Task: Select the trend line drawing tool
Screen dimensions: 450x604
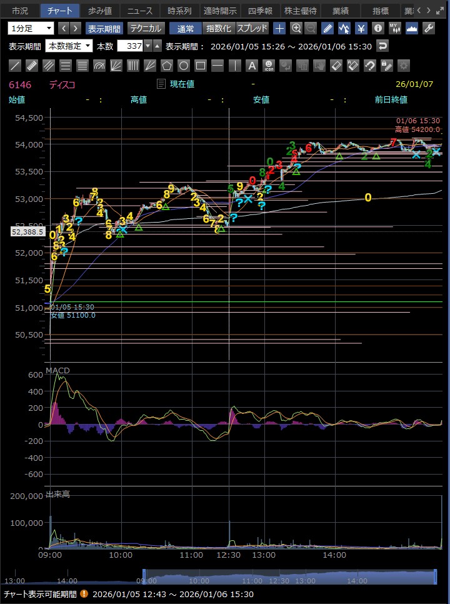Action: click(15, 66)
